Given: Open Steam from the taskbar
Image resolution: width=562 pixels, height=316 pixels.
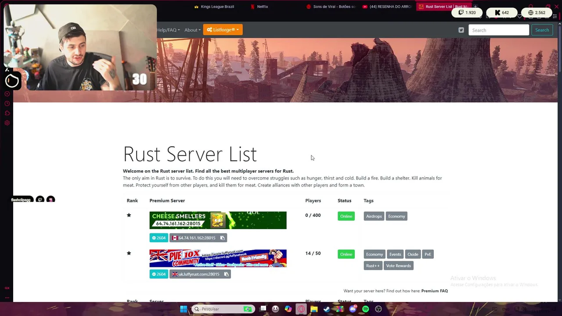Looking at the screenshot, I should (327, 309).
